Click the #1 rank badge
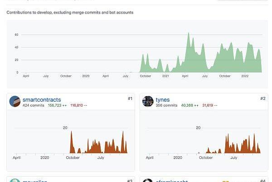This screenshot has width=272, height=182. [130, 98]
